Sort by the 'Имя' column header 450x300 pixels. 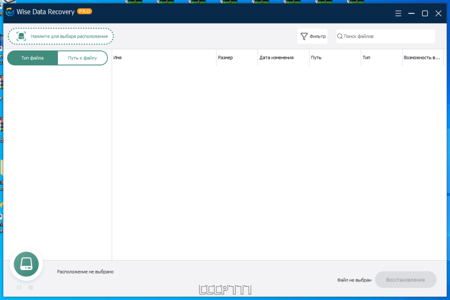pos(164,57)
